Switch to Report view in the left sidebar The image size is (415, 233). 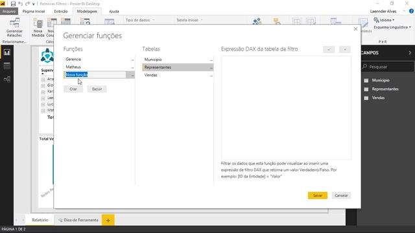[7, 52]
